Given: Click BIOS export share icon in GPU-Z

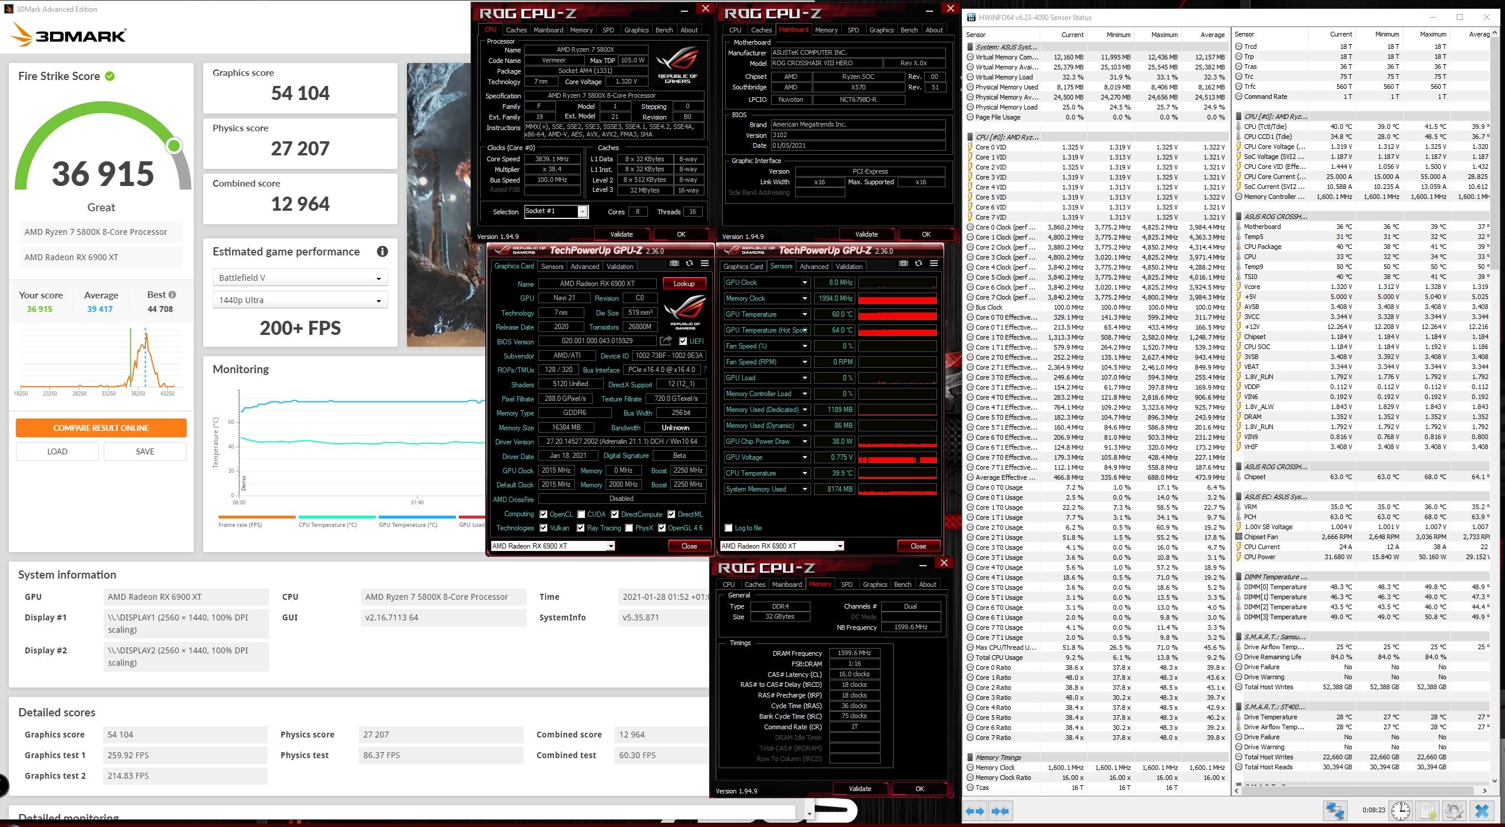Looking at the screenshot, I should coord(666,341).
